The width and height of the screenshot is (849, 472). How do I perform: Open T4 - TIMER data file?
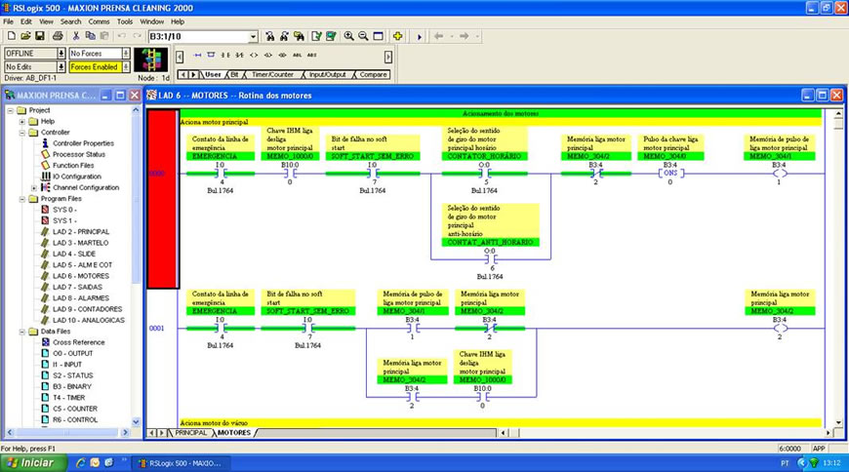pyautogui.click(x=68, y=397)
